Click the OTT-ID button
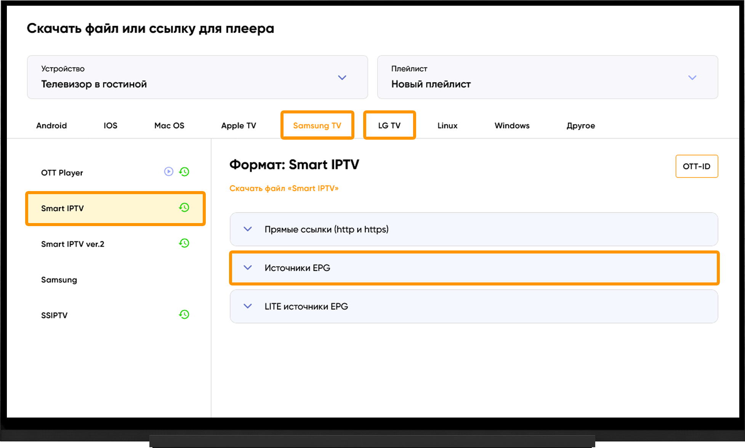The height and width of the screenshot is (448, 745). [697, 166]
